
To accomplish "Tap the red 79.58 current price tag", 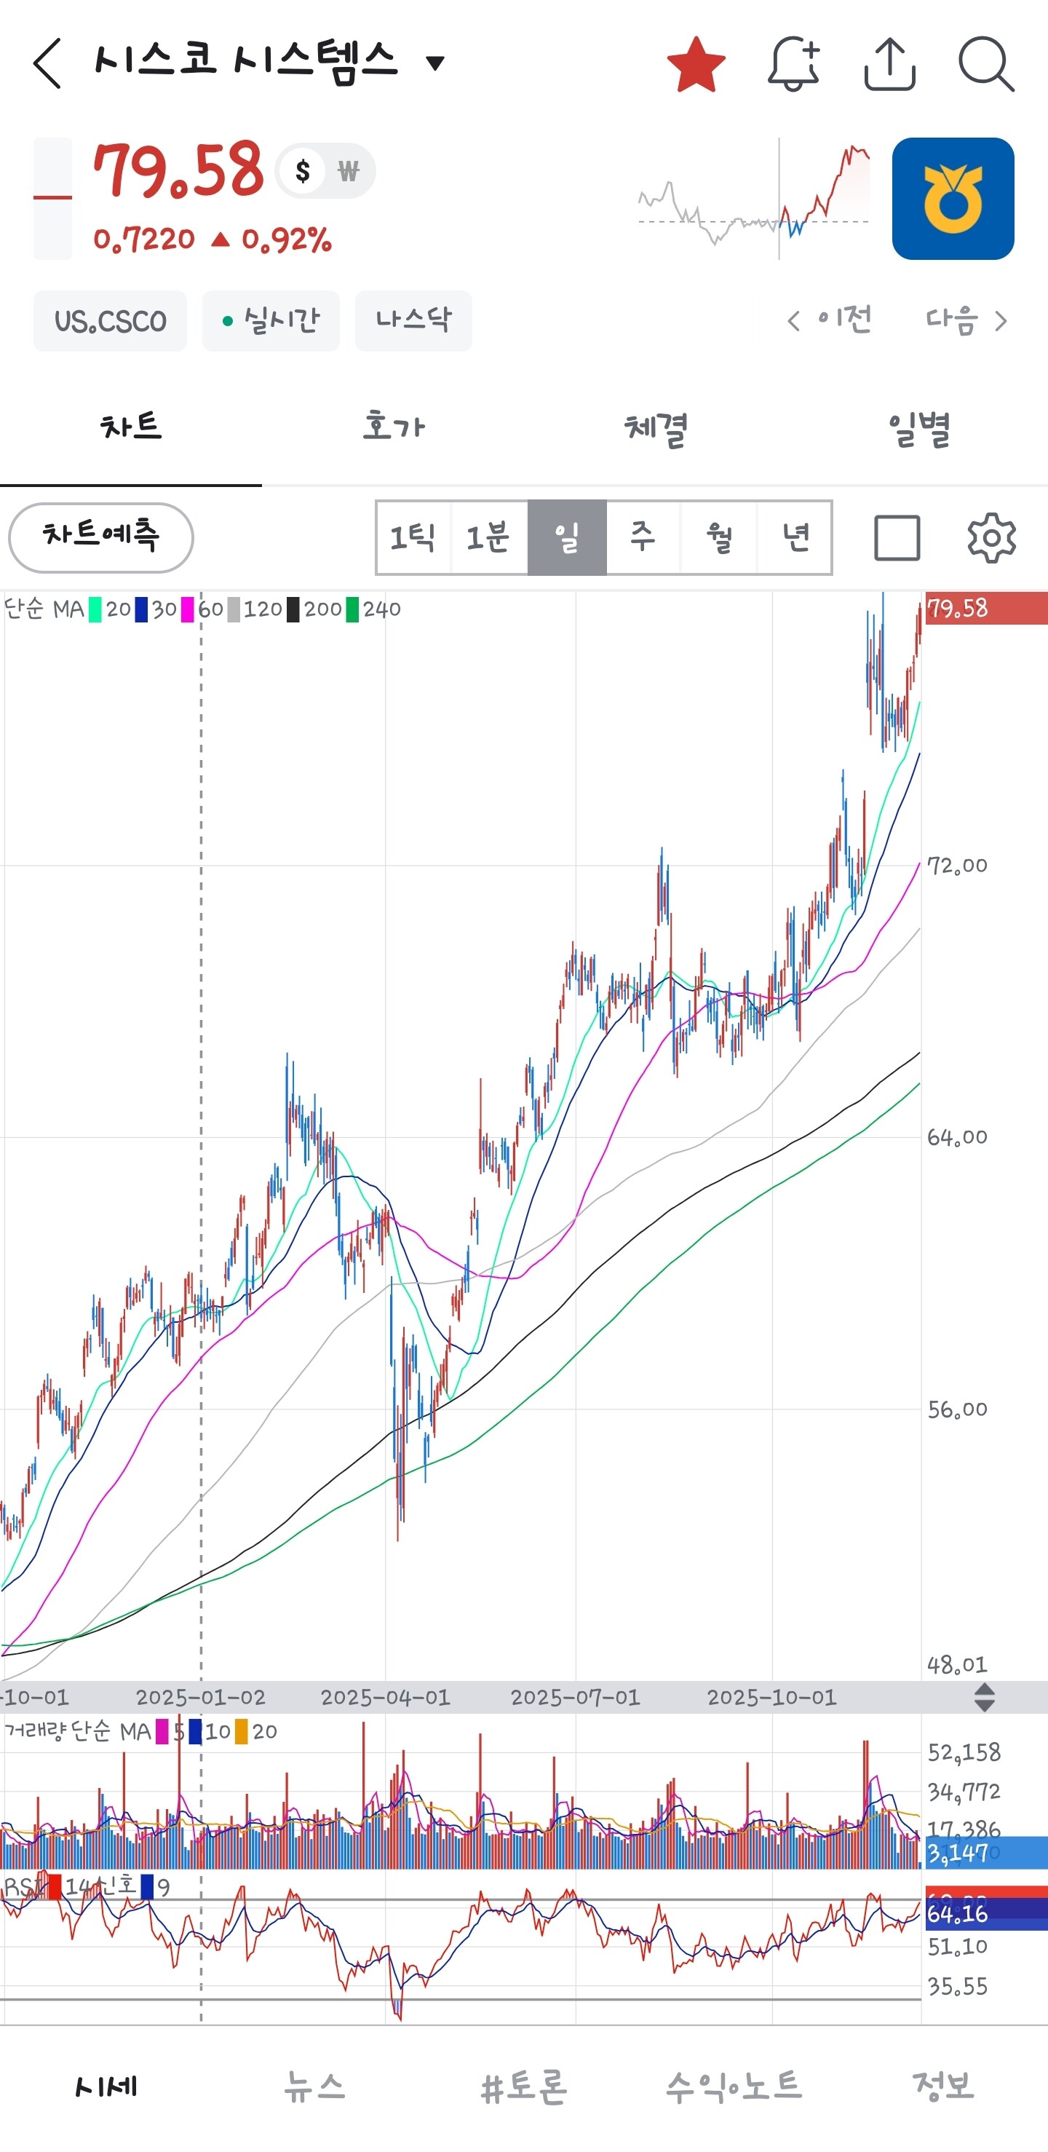I will click(x=985, y=608).
